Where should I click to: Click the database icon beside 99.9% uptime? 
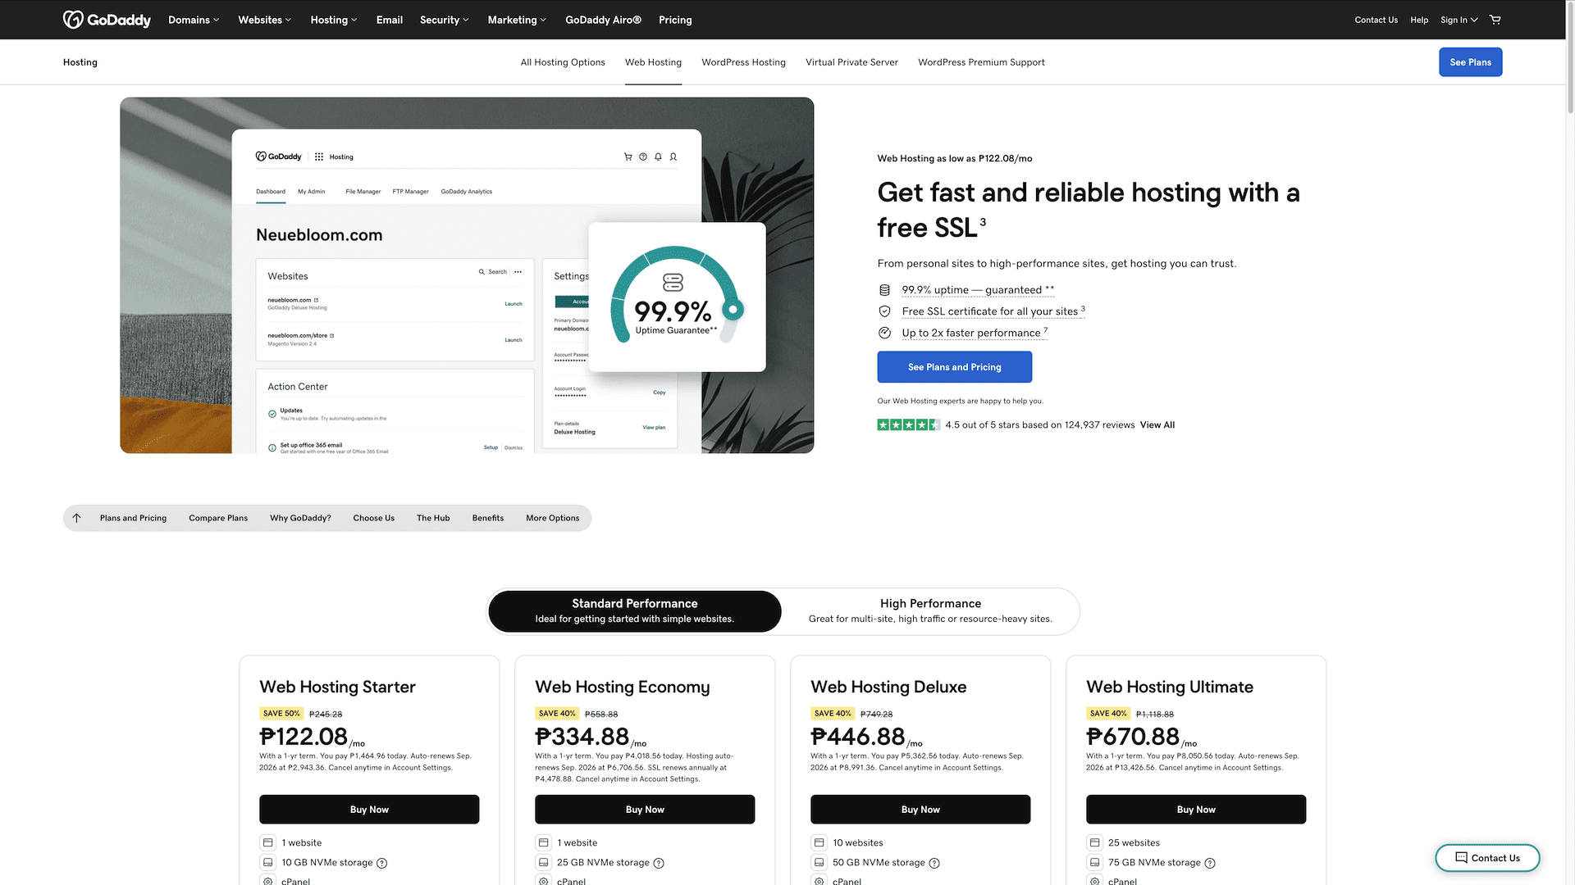(x=884, y=290)
